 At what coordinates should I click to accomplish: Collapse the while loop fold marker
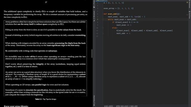pos(103,19)
